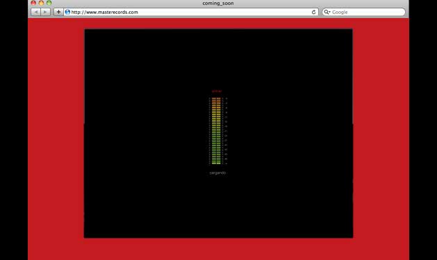
Task: Open the magnifier search engine dropdown
Action: [327, 12]
